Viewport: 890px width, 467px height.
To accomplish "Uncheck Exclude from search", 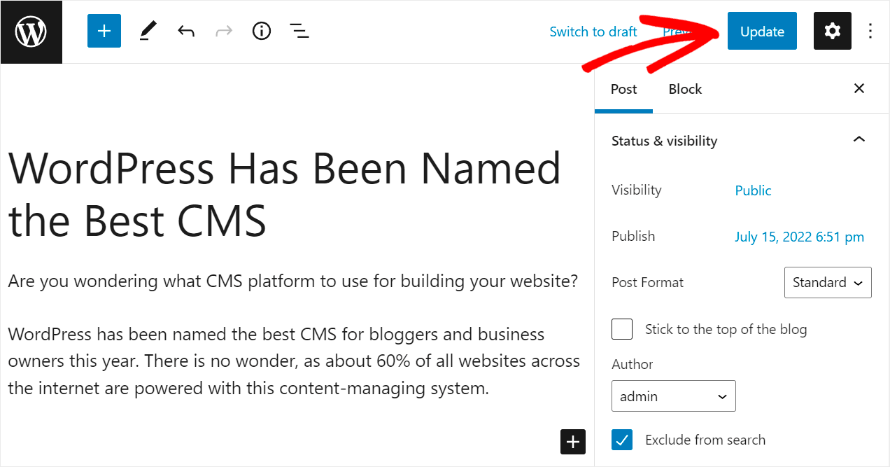I will pos(622,440).
